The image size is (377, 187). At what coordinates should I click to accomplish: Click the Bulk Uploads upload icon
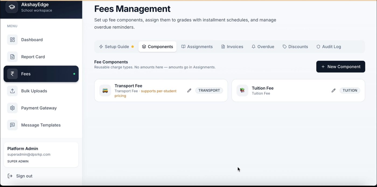point(12,91)
